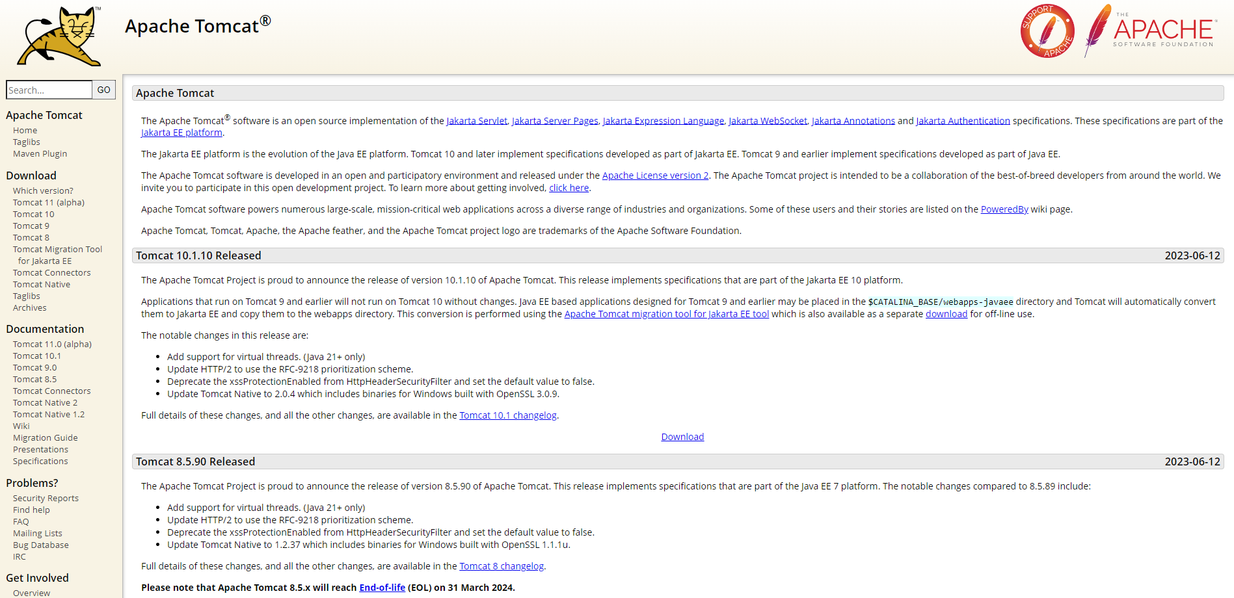
Task: Open Bug Database link
Action: pyautogui.click(x=41, y=545)
